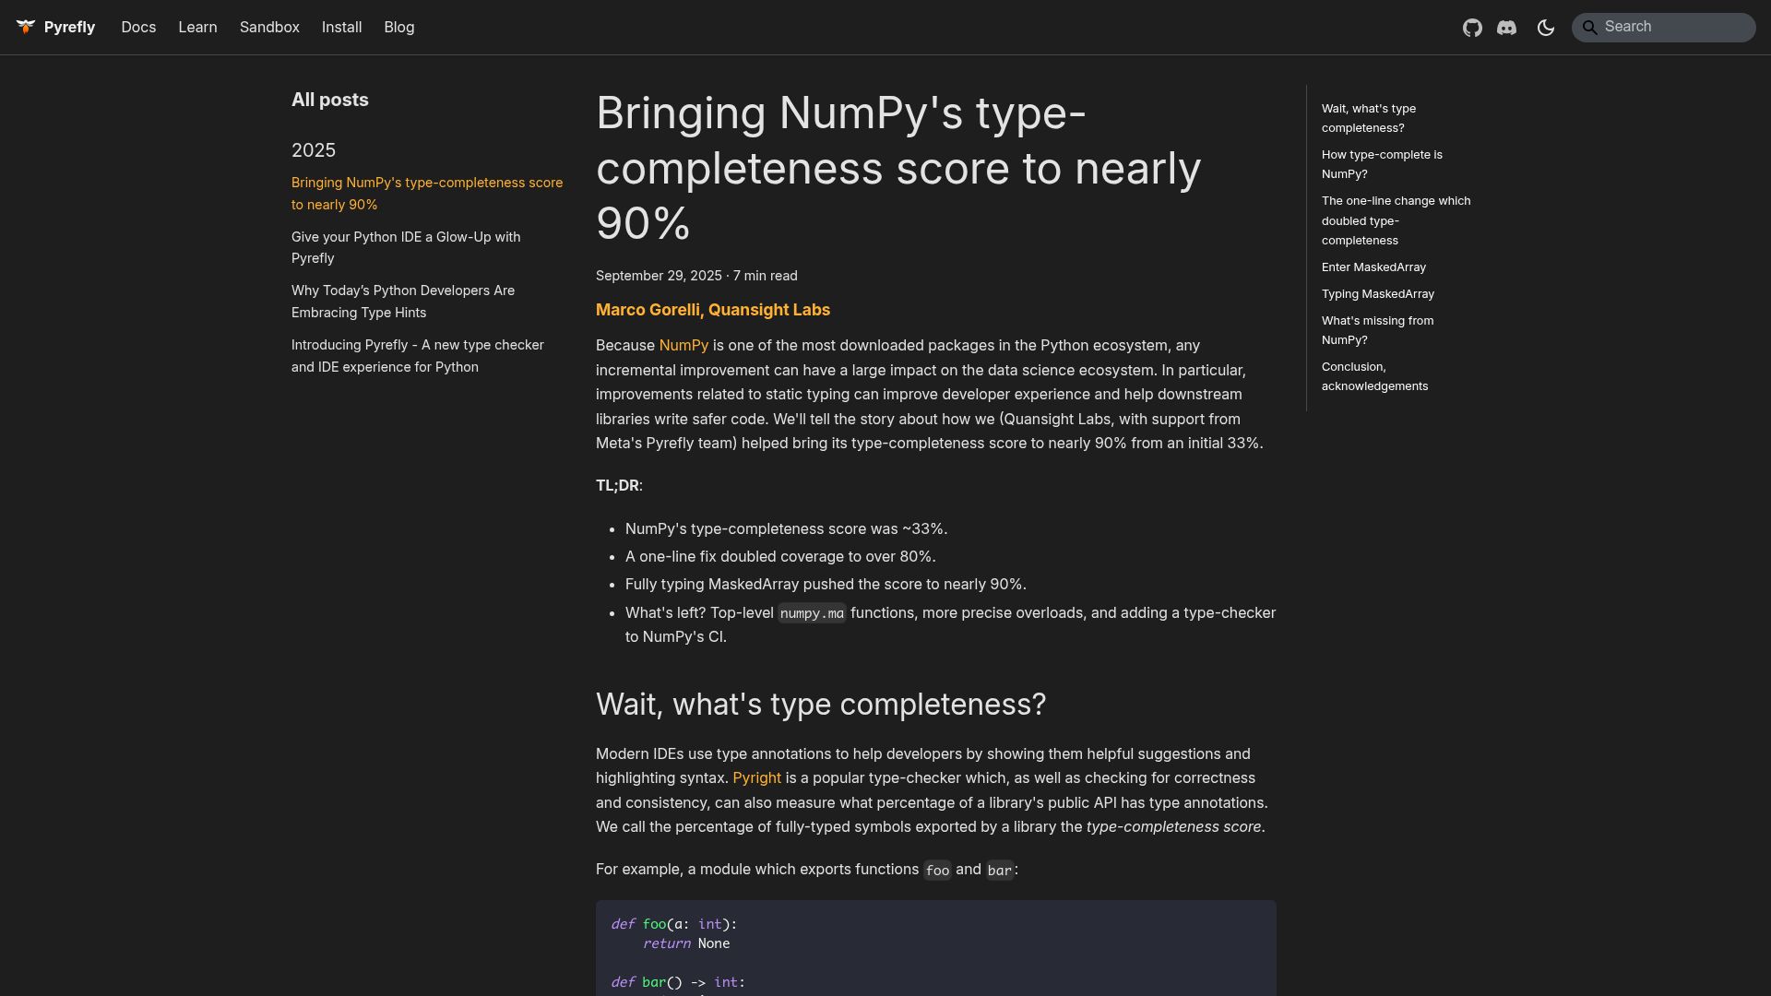Screen dimensions: 1771x996
Task: Jump to 'What's missing from NumPy?' section
Action: 1377,330
